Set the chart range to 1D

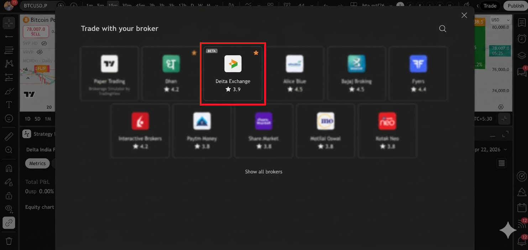pos(27,119)
